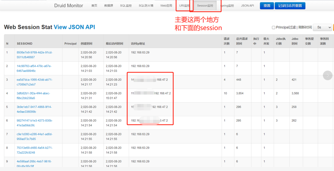Select the Web应用 nav item
The image size is (334, 171).
point(166,6)
